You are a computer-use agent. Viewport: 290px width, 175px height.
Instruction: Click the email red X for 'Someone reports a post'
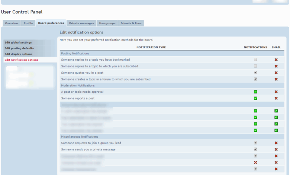point(276,98)
